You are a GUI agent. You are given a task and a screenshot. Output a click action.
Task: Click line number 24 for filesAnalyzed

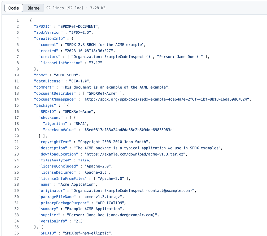(17, 160)
